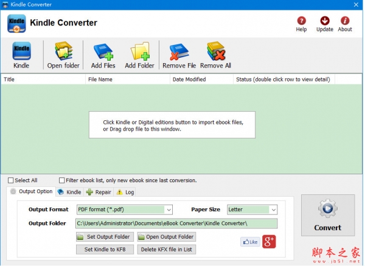The width and height of the screenshot is (365, 266).
Task: Add Folder using the folder plus icon
Action: [x=140, y=55]
